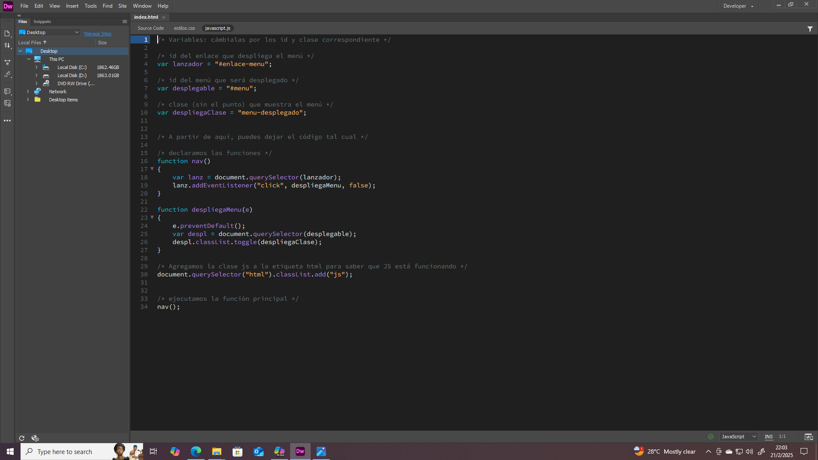Viewport: 818px width, 460px height.
Task: Switch to the estilos.css tab
Action: [184, 28]
